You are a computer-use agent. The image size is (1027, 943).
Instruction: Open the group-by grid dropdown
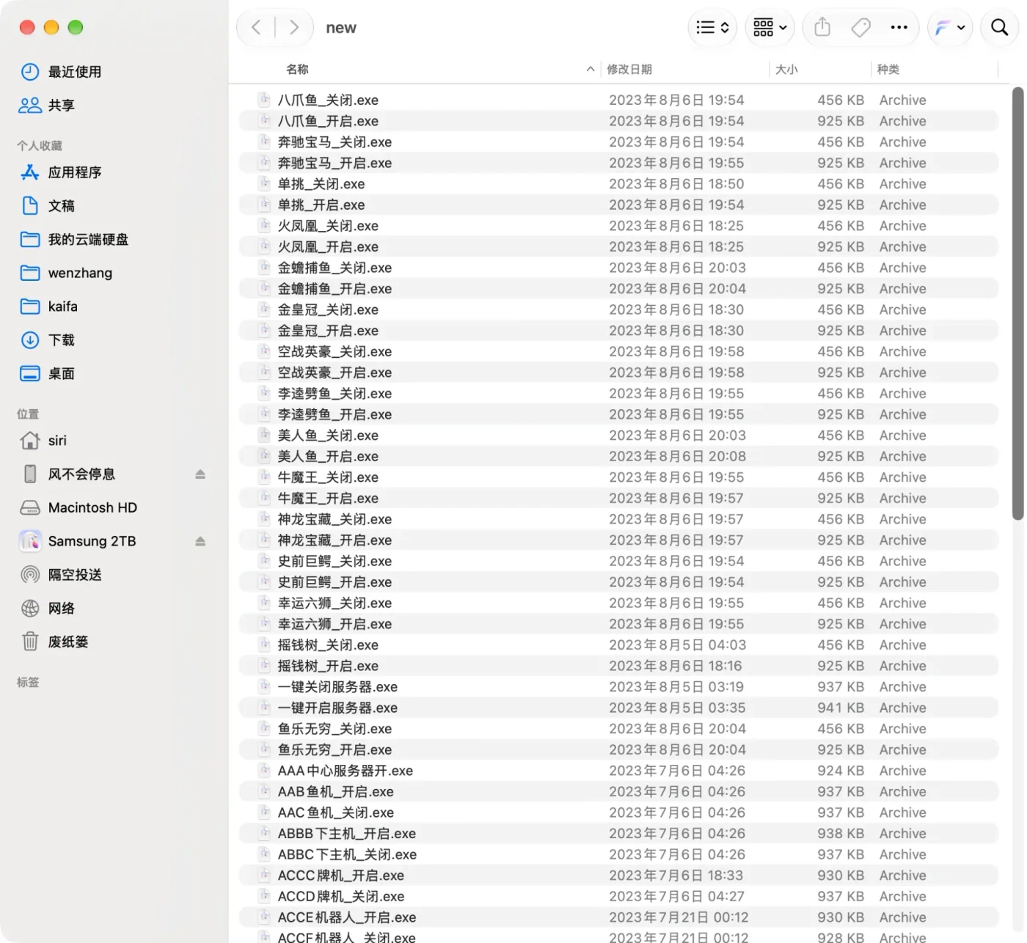[770, 28]
